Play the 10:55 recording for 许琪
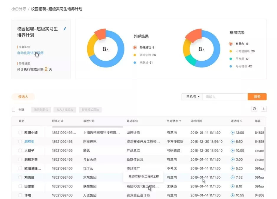This screenshot has width=277, height=199. [x=232, y=195]
